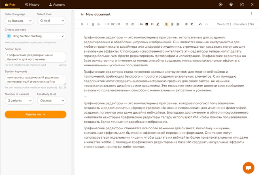The height and width of the screenshot is (175, 259).
Task: Clear text formatting
Action: pyautogui.click(x=192, y=24)
